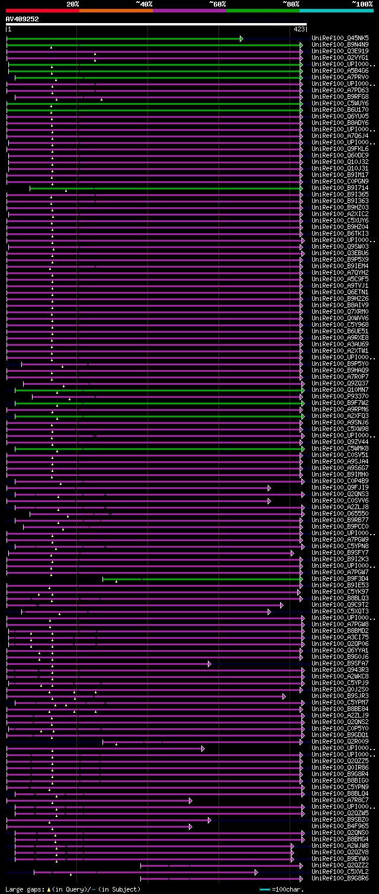Click the red 20% identity legend bar

click(43, 11)
